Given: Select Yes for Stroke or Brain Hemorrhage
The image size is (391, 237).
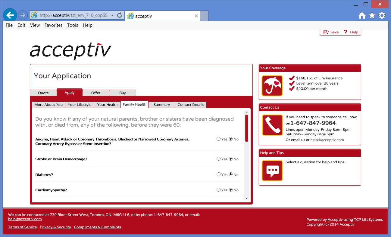Looking at the screenshot, I should 219,159.
